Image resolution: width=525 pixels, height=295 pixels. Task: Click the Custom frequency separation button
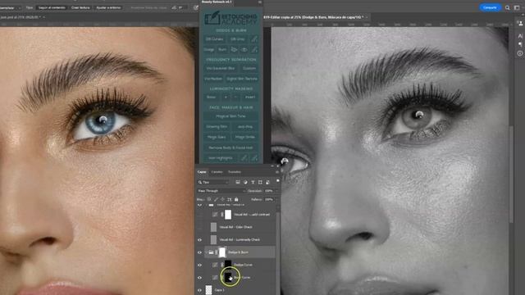(x=249, y=68)
